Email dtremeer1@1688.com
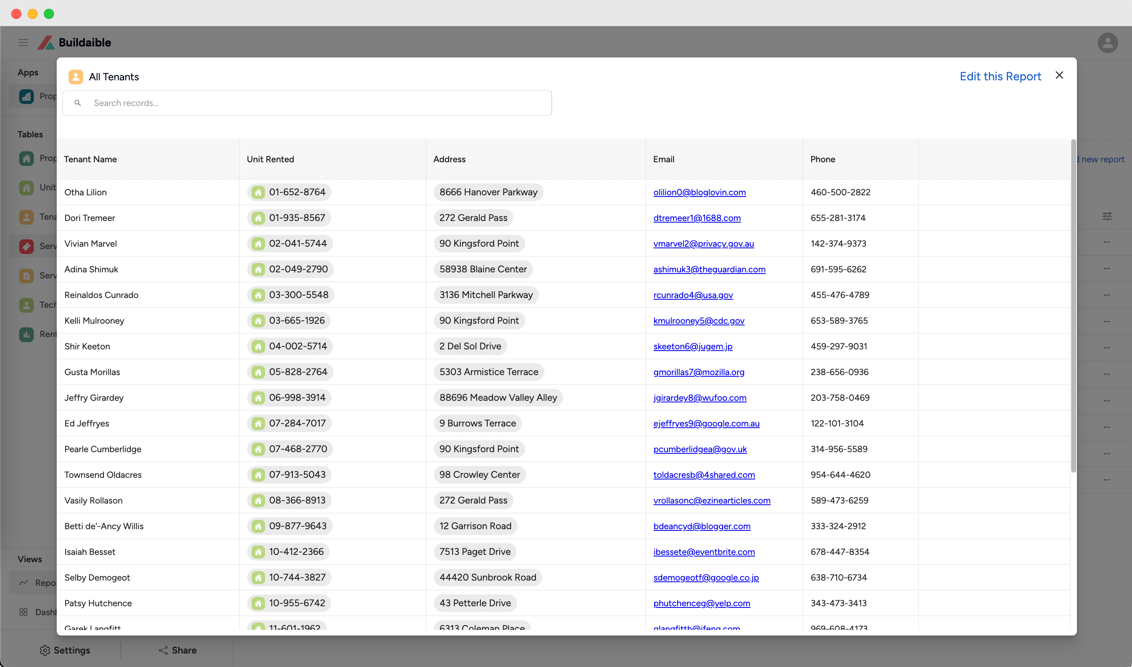The height and width of the screenshot is (667, 1132). pos(696,218)
